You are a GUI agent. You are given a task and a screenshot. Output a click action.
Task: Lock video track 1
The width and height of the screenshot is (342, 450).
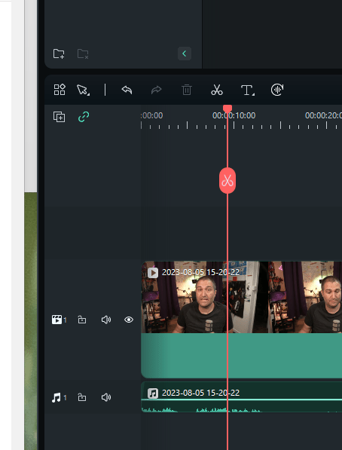point(82,320)
